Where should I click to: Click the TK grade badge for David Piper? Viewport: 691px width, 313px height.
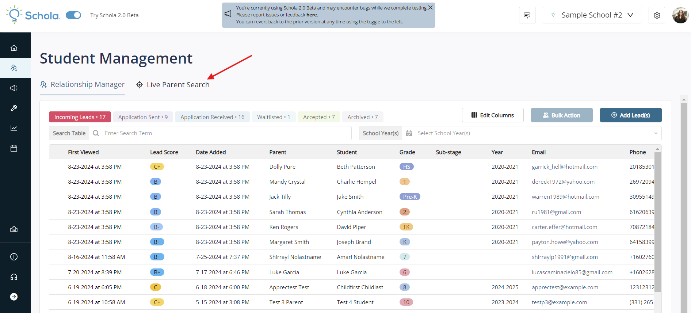[406, 227]
